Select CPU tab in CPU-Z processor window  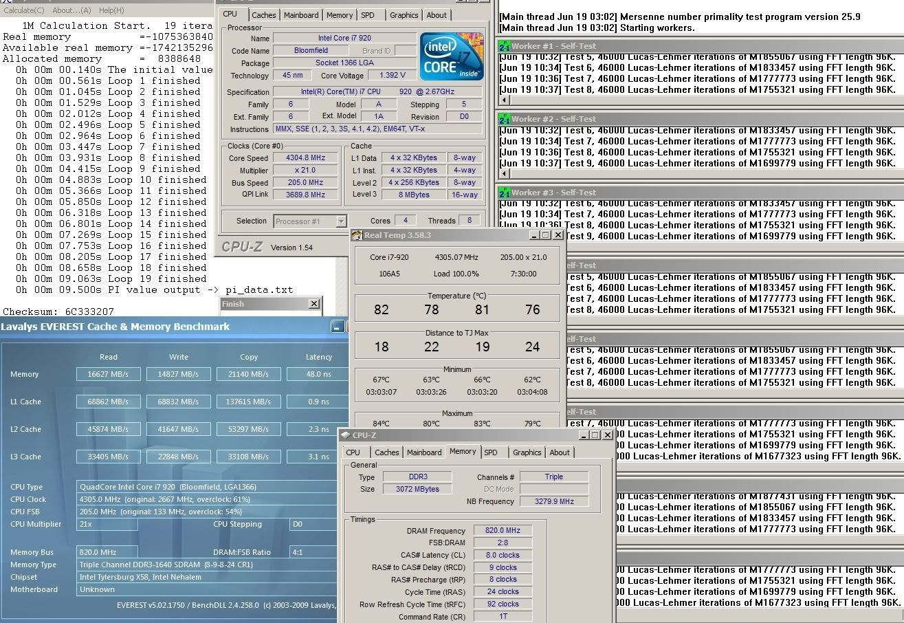pos(230,14)
